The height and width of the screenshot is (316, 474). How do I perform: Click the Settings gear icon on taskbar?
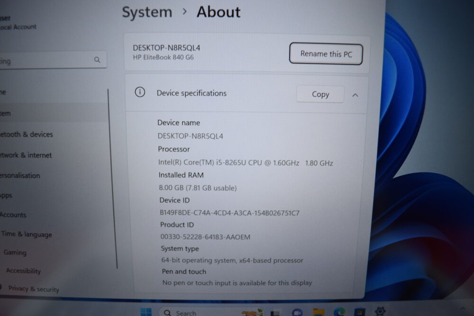pyautogui.click(x=380, y=311)
